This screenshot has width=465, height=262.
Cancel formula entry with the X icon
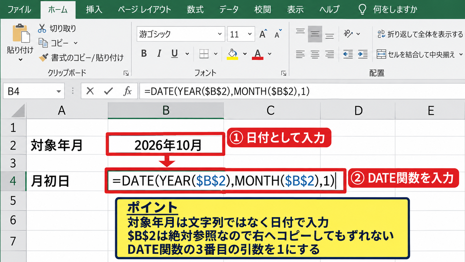[x=90, y=91]
